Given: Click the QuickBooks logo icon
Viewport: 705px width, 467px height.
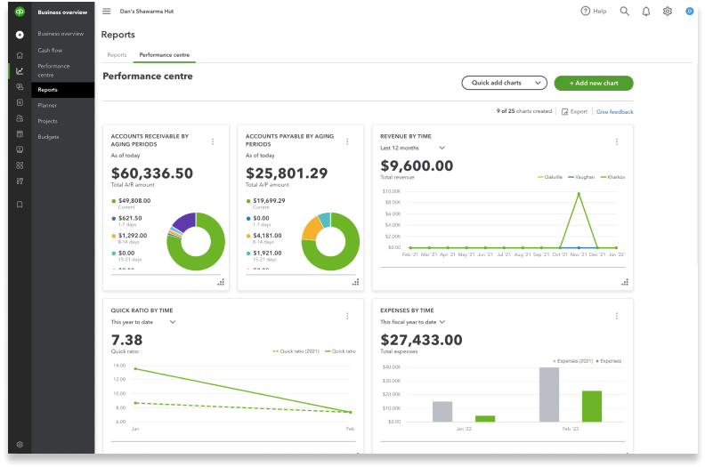Looking at the screenshot, I should [20, 12].
